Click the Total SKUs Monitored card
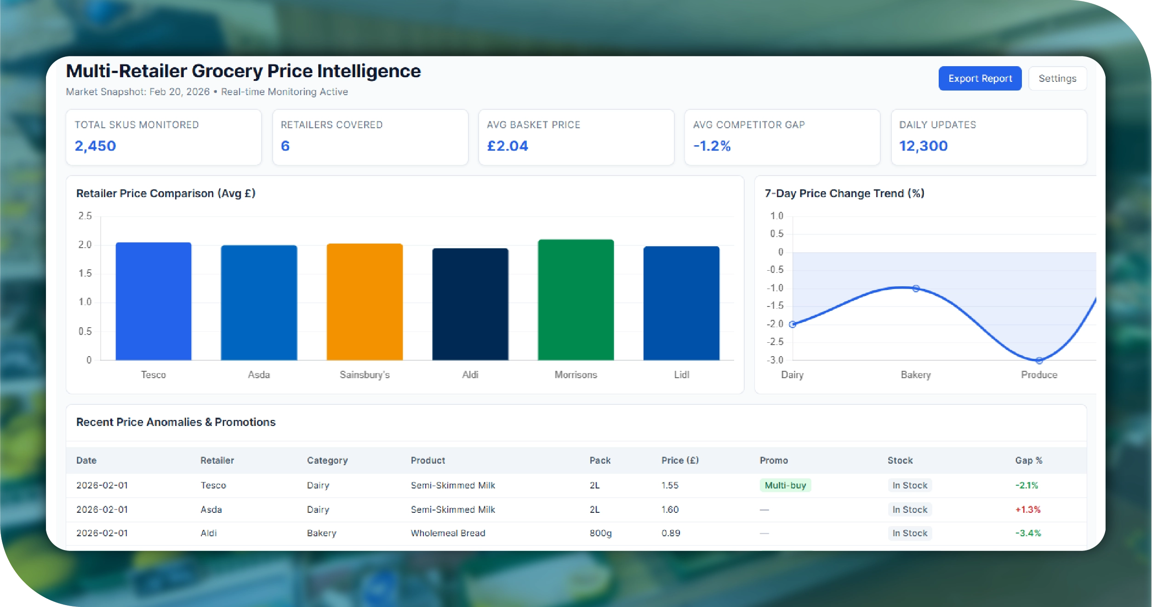This screenshot has width=1152, height=607. pos(163,137)
